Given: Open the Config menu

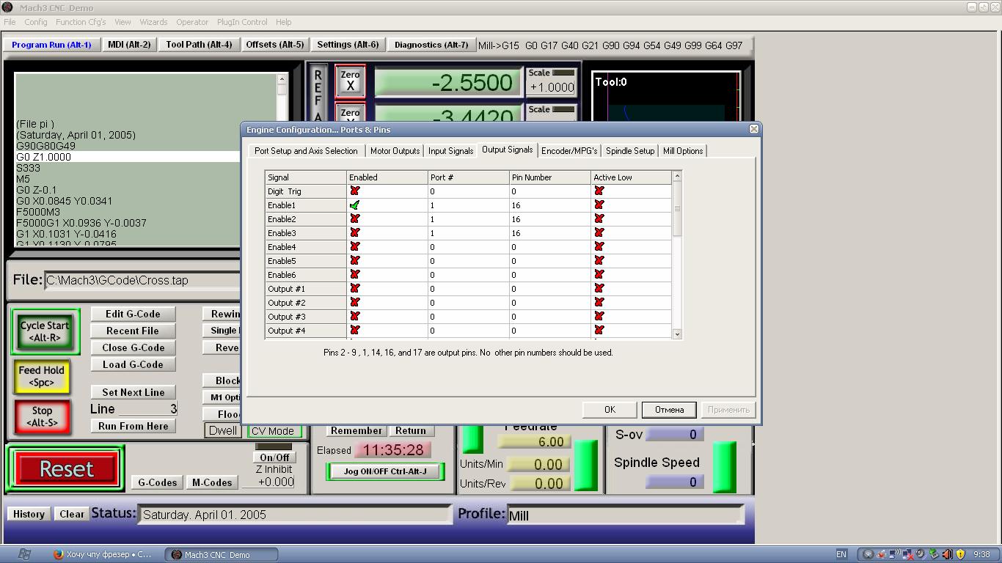Looking at the screenshot, I should [35, 22].
